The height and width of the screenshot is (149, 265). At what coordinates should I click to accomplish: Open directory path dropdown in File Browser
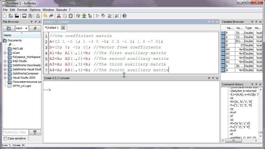tap(26, 28)
